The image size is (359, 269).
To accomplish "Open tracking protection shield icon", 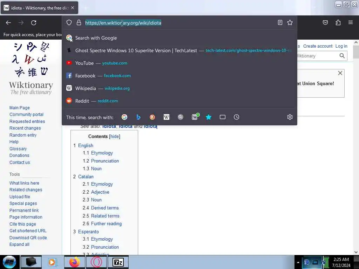I will click(69, 22).
